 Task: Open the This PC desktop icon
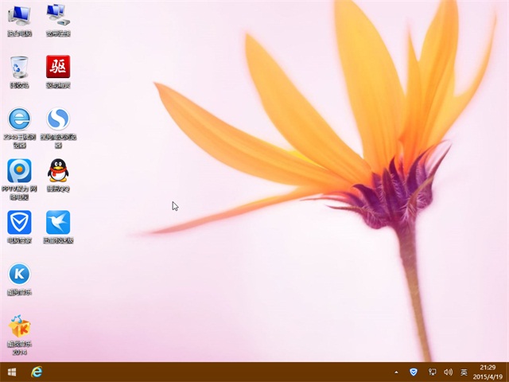pos(19,15)
